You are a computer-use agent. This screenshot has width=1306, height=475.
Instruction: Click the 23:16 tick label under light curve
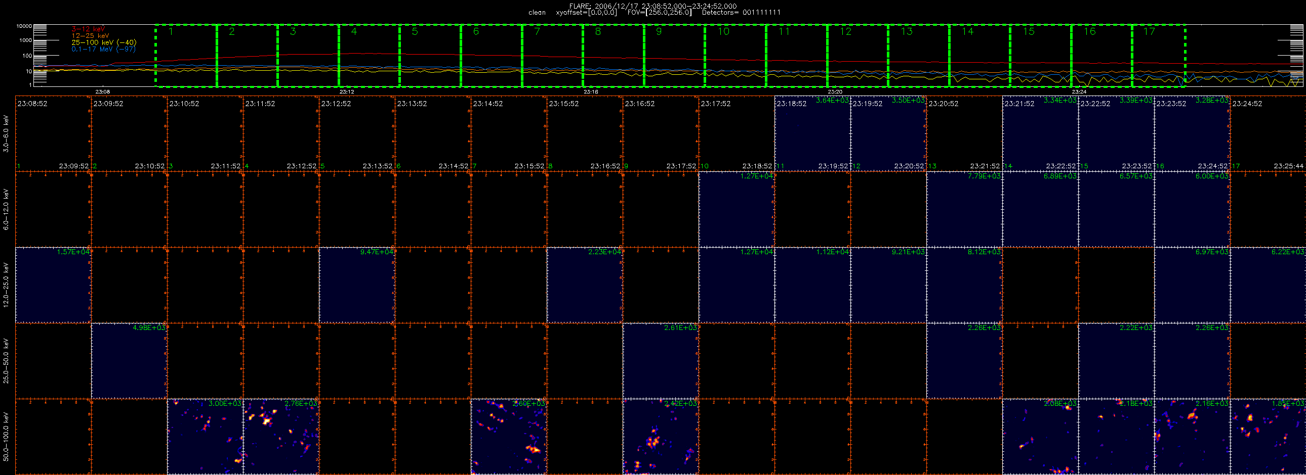click(x=591, y=91)
